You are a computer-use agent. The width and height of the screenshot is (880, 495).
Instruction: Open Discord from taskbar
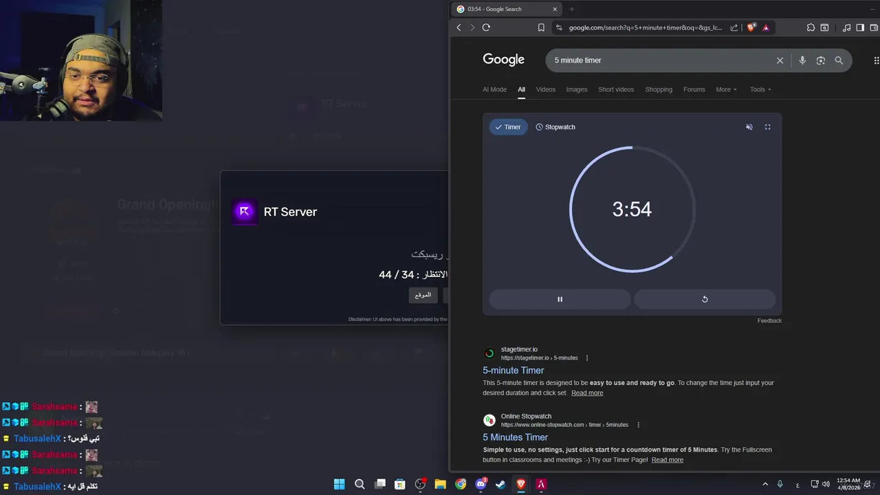click(x=481, y=484)
